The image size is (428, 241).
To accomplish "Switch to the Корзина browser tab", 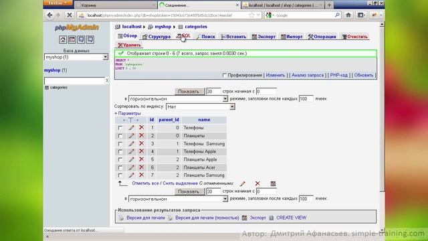I will (x=116, y=5).
